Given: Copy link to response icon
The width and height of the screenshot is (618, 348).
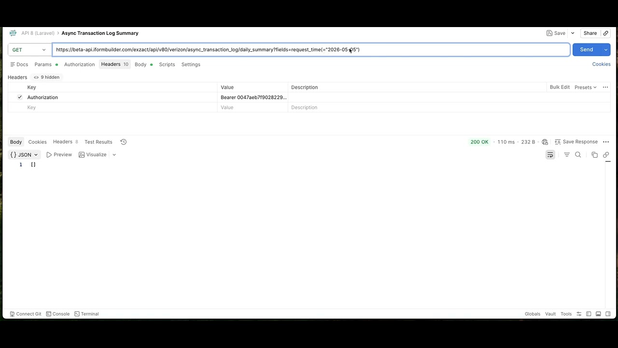Looking at the screenshot, I should 606,155.
